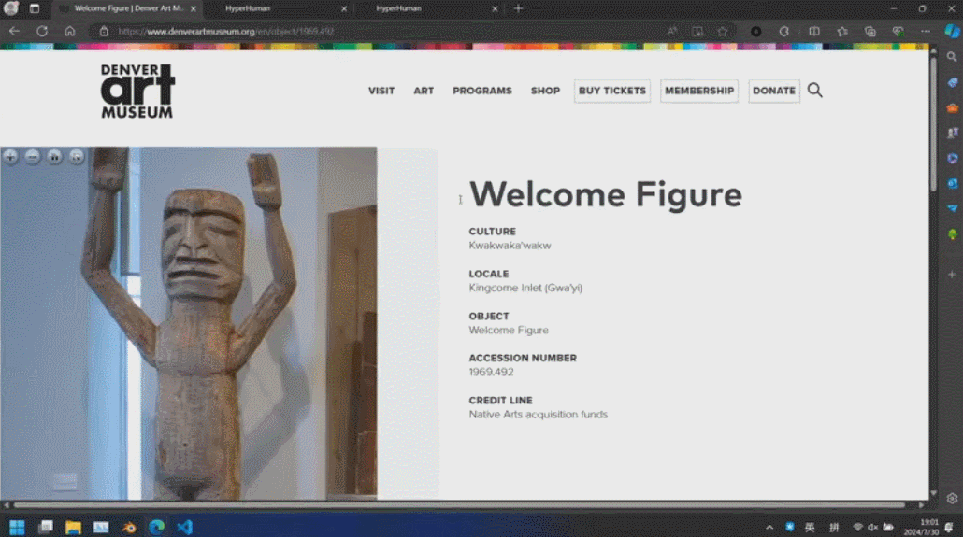Open the tab actions menu
This screenshot has height=537, width=963.
click(35, 8)
